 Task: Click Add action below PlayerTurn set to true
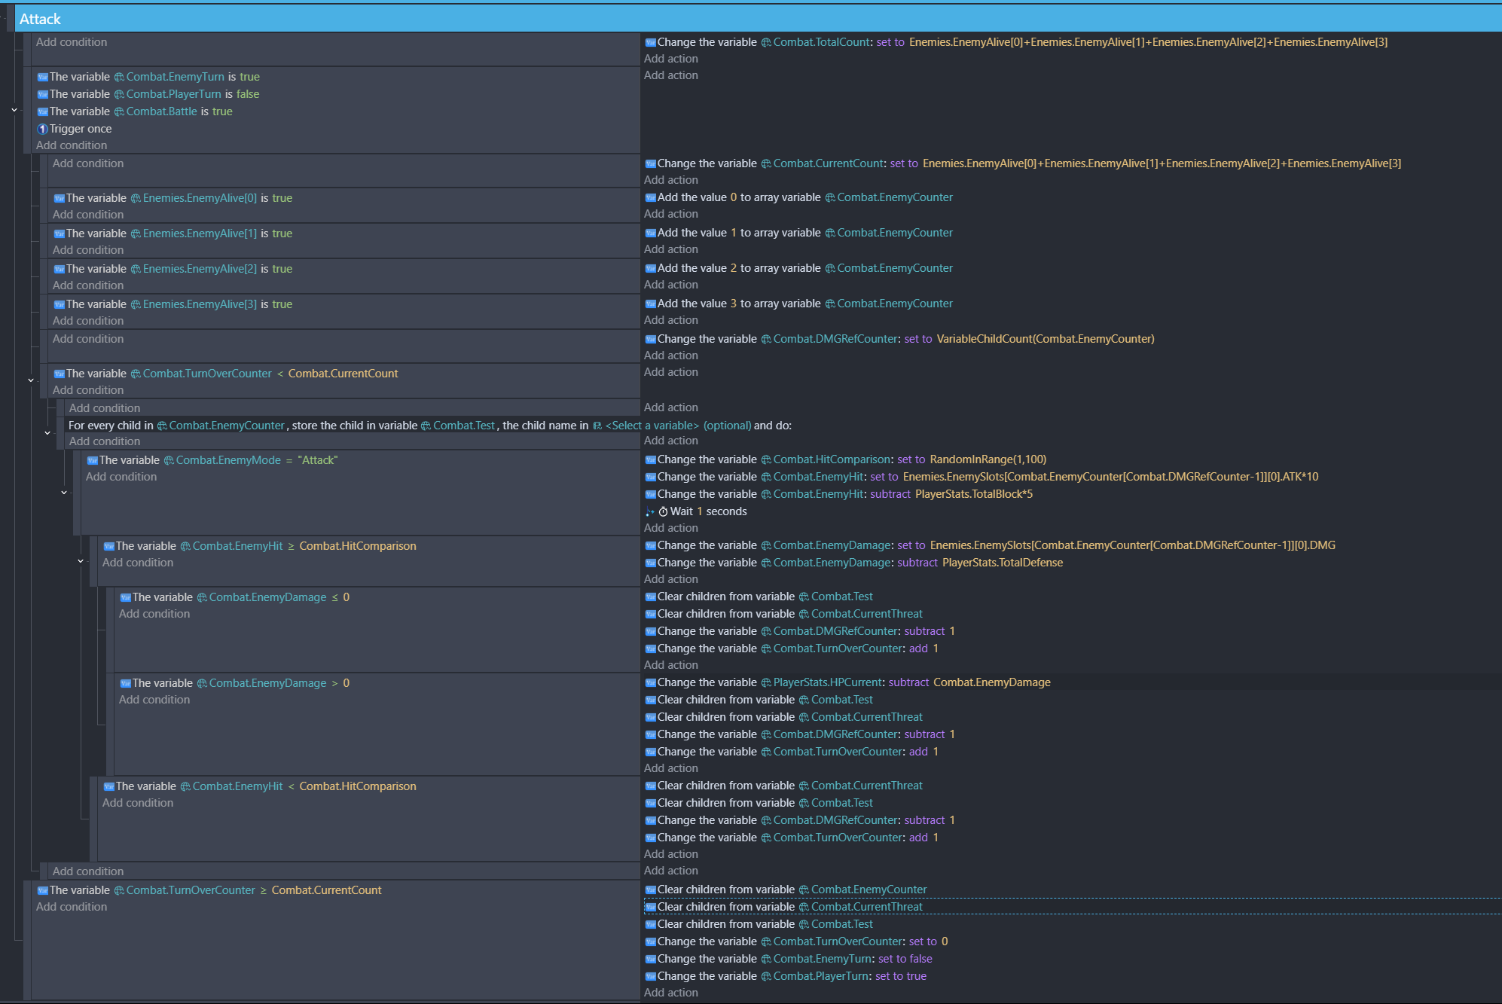(670, 993)
